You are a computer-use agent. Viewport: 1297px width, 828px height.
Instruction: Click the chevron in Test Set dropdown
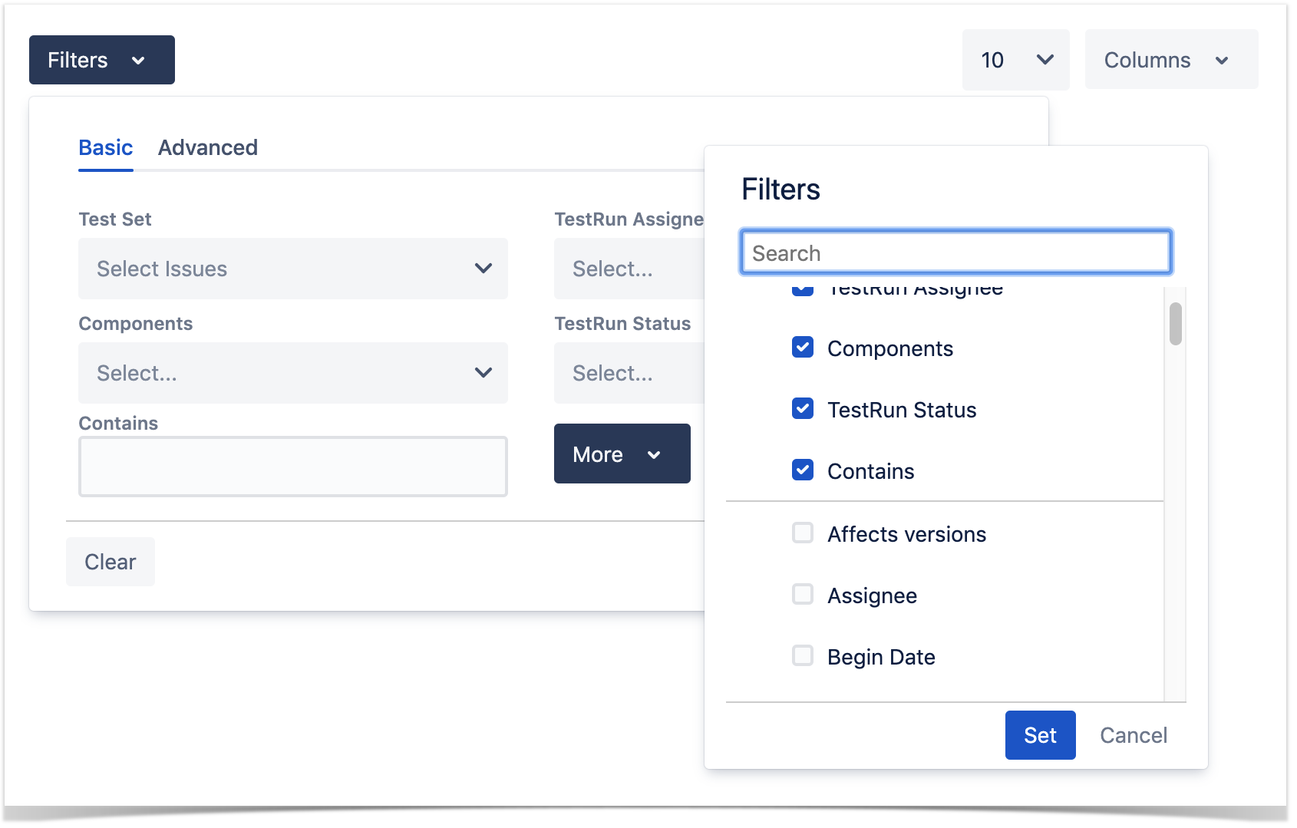[x=483, y=269]
